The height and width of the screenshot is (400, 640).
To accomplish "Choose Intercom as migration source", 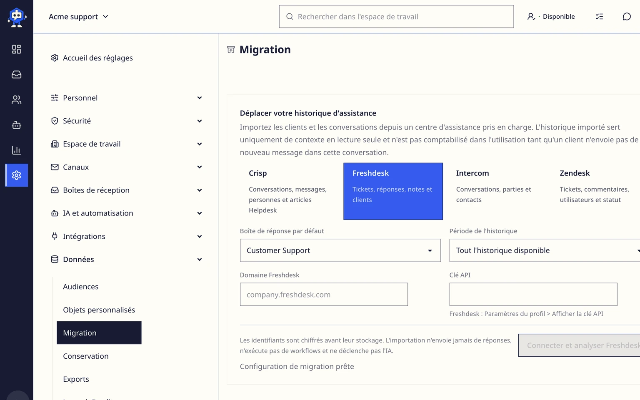I will click(497, 191).
